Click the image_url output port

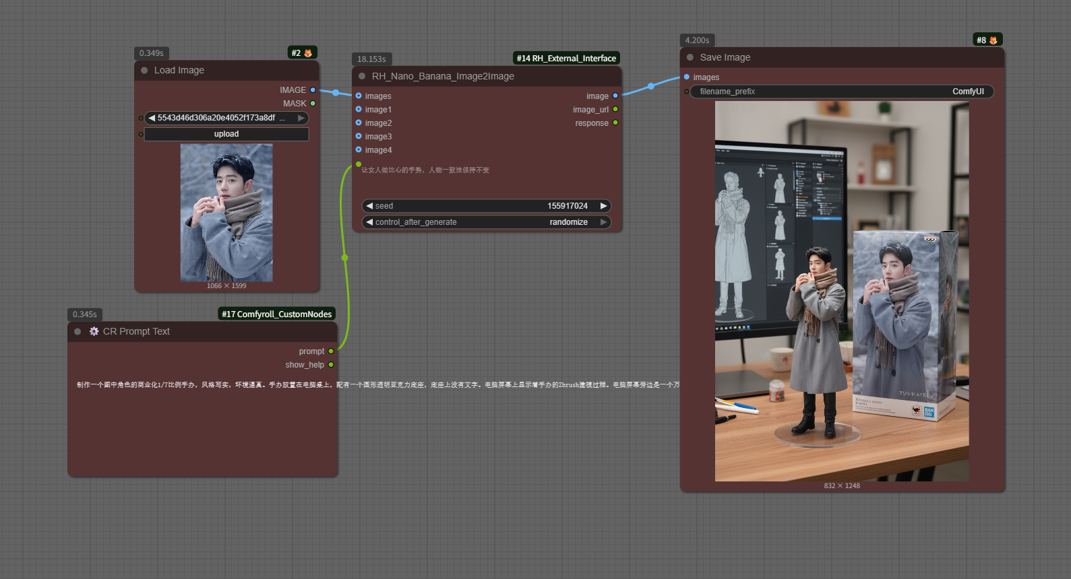615,109
